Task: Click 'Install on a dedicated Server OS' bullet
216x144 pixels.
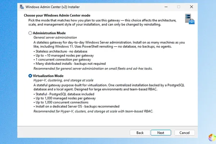Action: click(76, 107)
